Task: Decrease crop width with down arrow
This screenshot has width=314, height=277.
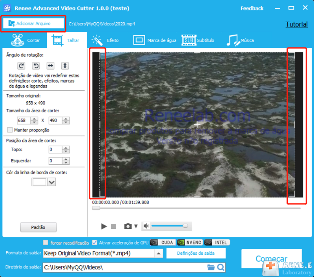Action: pos(34,122)
